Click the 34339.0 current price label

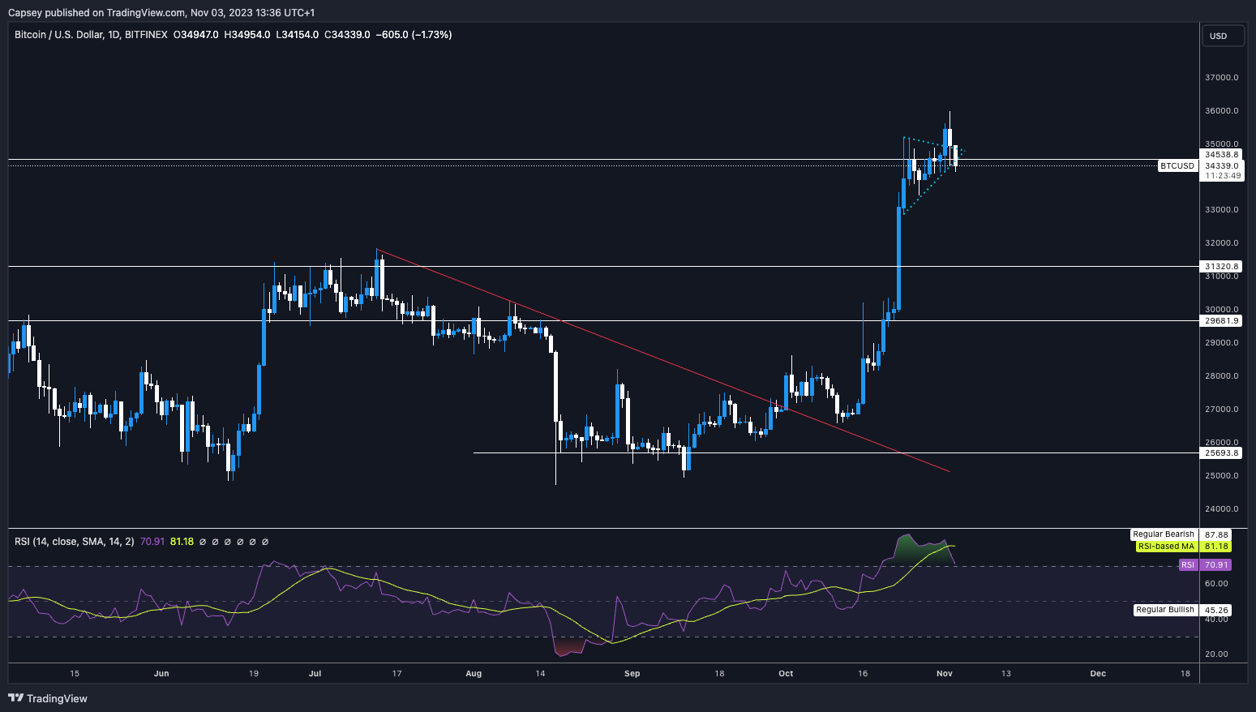tap(1220, 165)
